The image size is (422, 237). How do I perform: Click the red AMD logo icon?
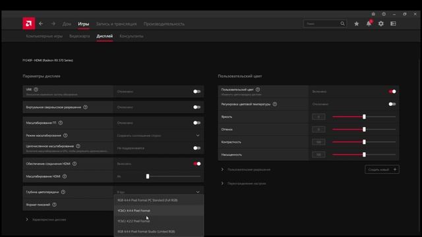(x=29, y=24)
